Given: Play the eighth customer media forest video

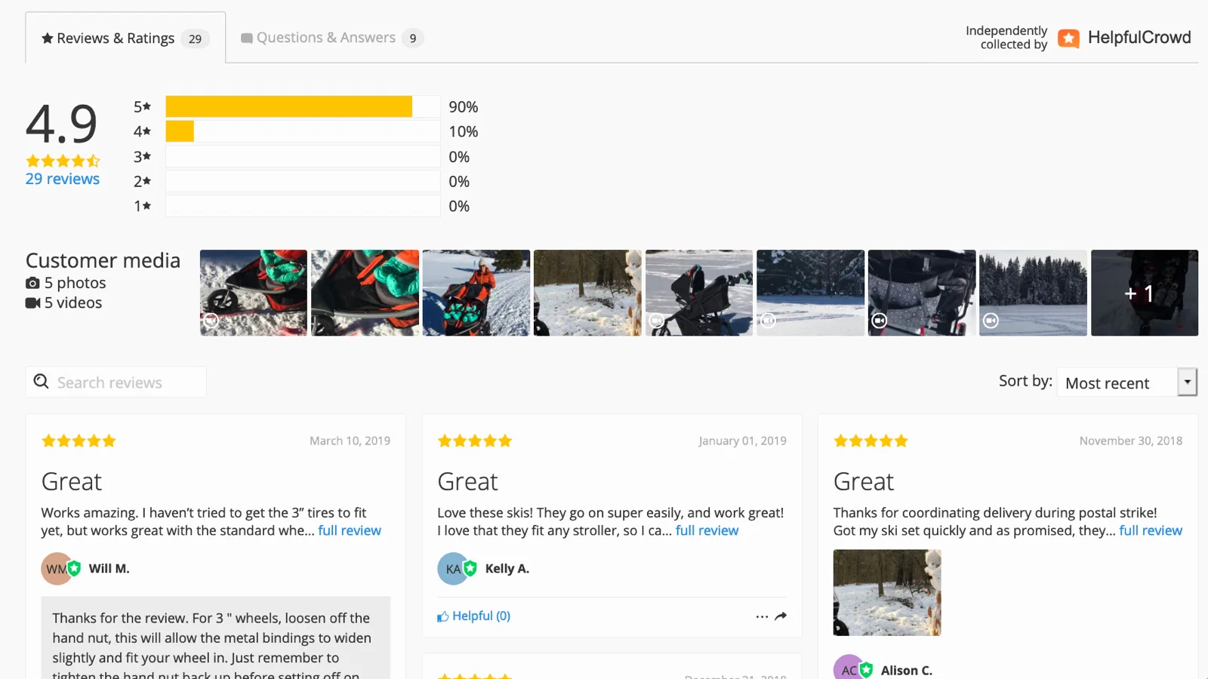Looking at the screenshot, I should tap(1033, 293).
